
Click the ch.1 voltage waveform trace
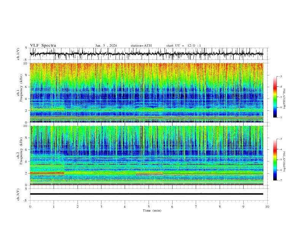point(146,54)
